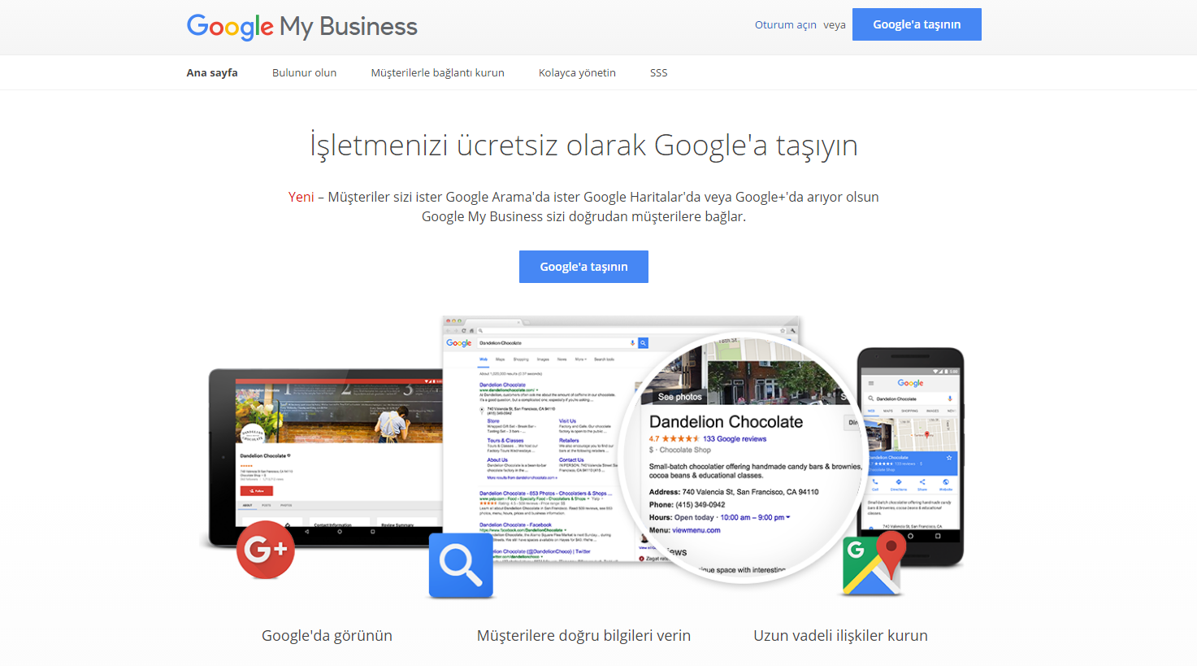1197x666 pixels.
Task: Click Dandelion Chocolate title in magnified card
Action: pyautogui.click(x=726, y=422)
